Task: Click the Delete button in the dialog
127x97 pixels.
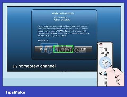Action: [44, 49]
